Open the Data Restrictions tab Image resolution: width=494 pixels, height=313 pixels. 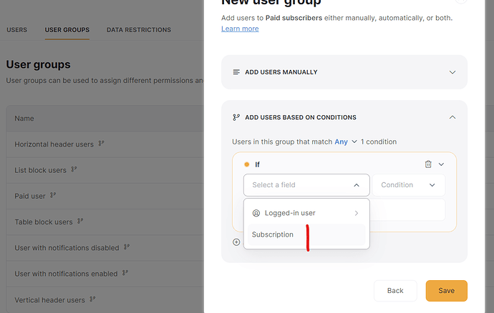[x=139, y=30]
